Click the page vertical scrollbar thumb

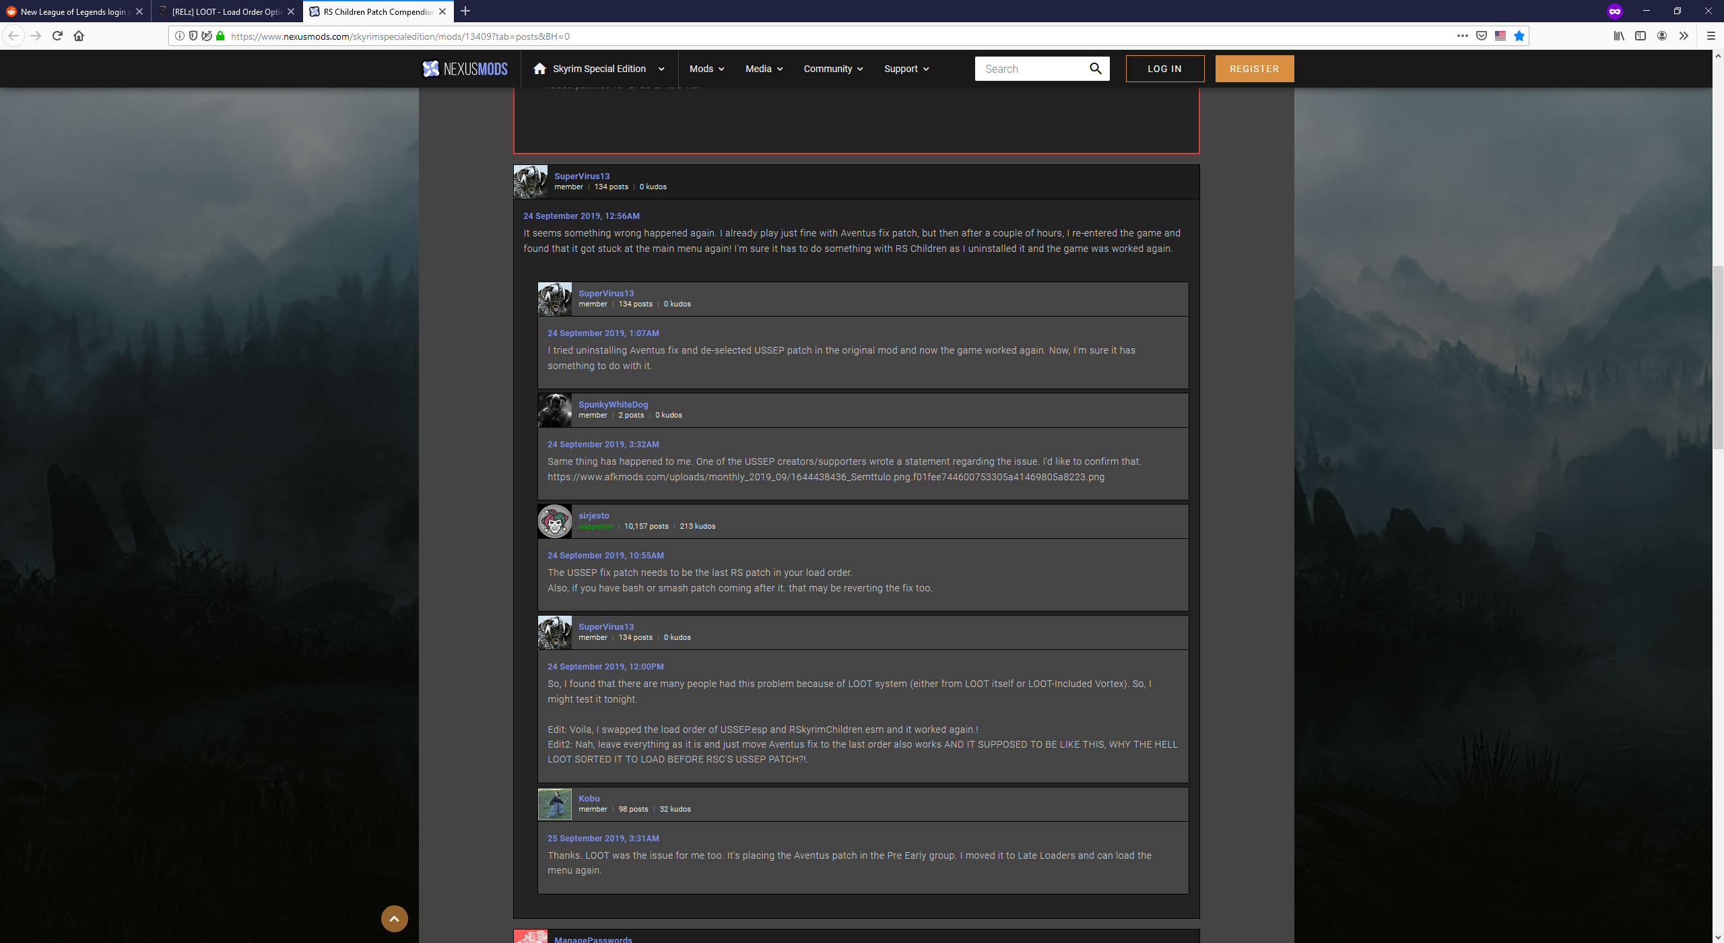point(1718,357)
